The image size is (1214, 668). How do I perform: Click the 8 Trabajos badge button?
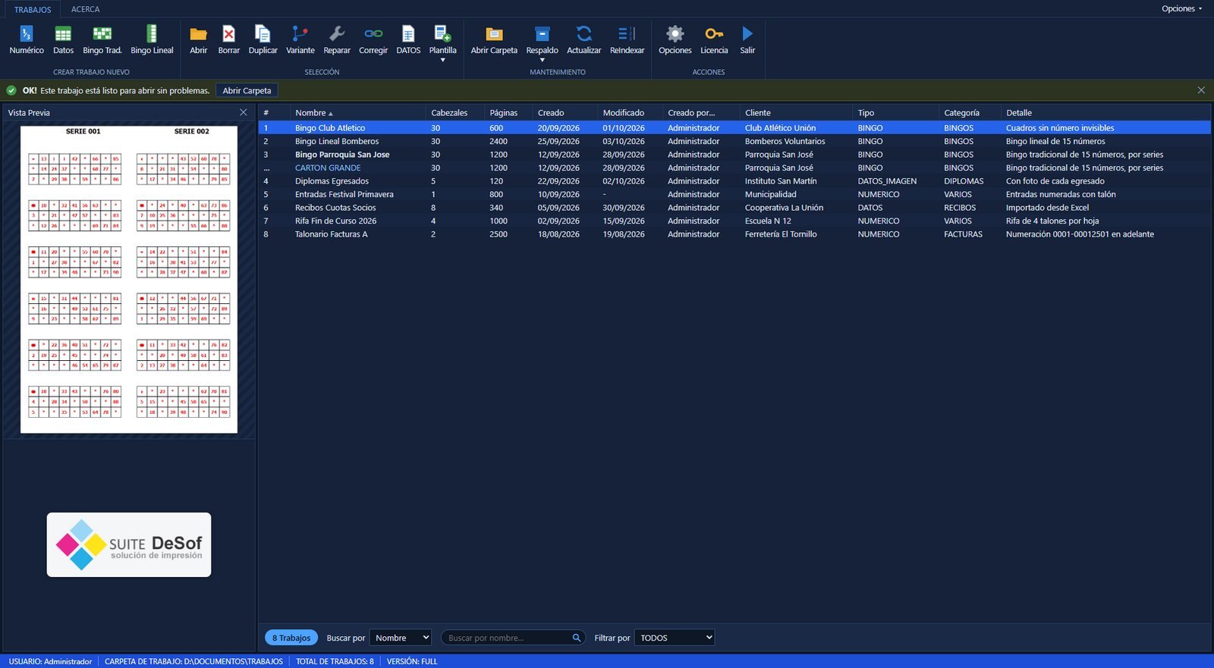click(x=291, y=638)
